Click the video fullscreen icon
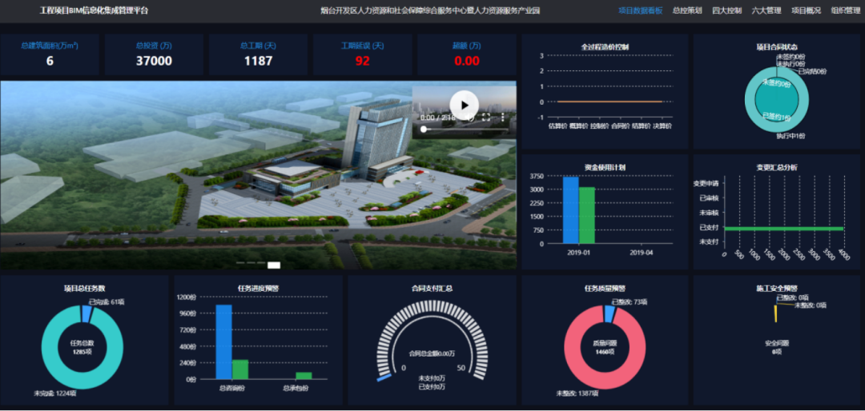 point(485,118)
